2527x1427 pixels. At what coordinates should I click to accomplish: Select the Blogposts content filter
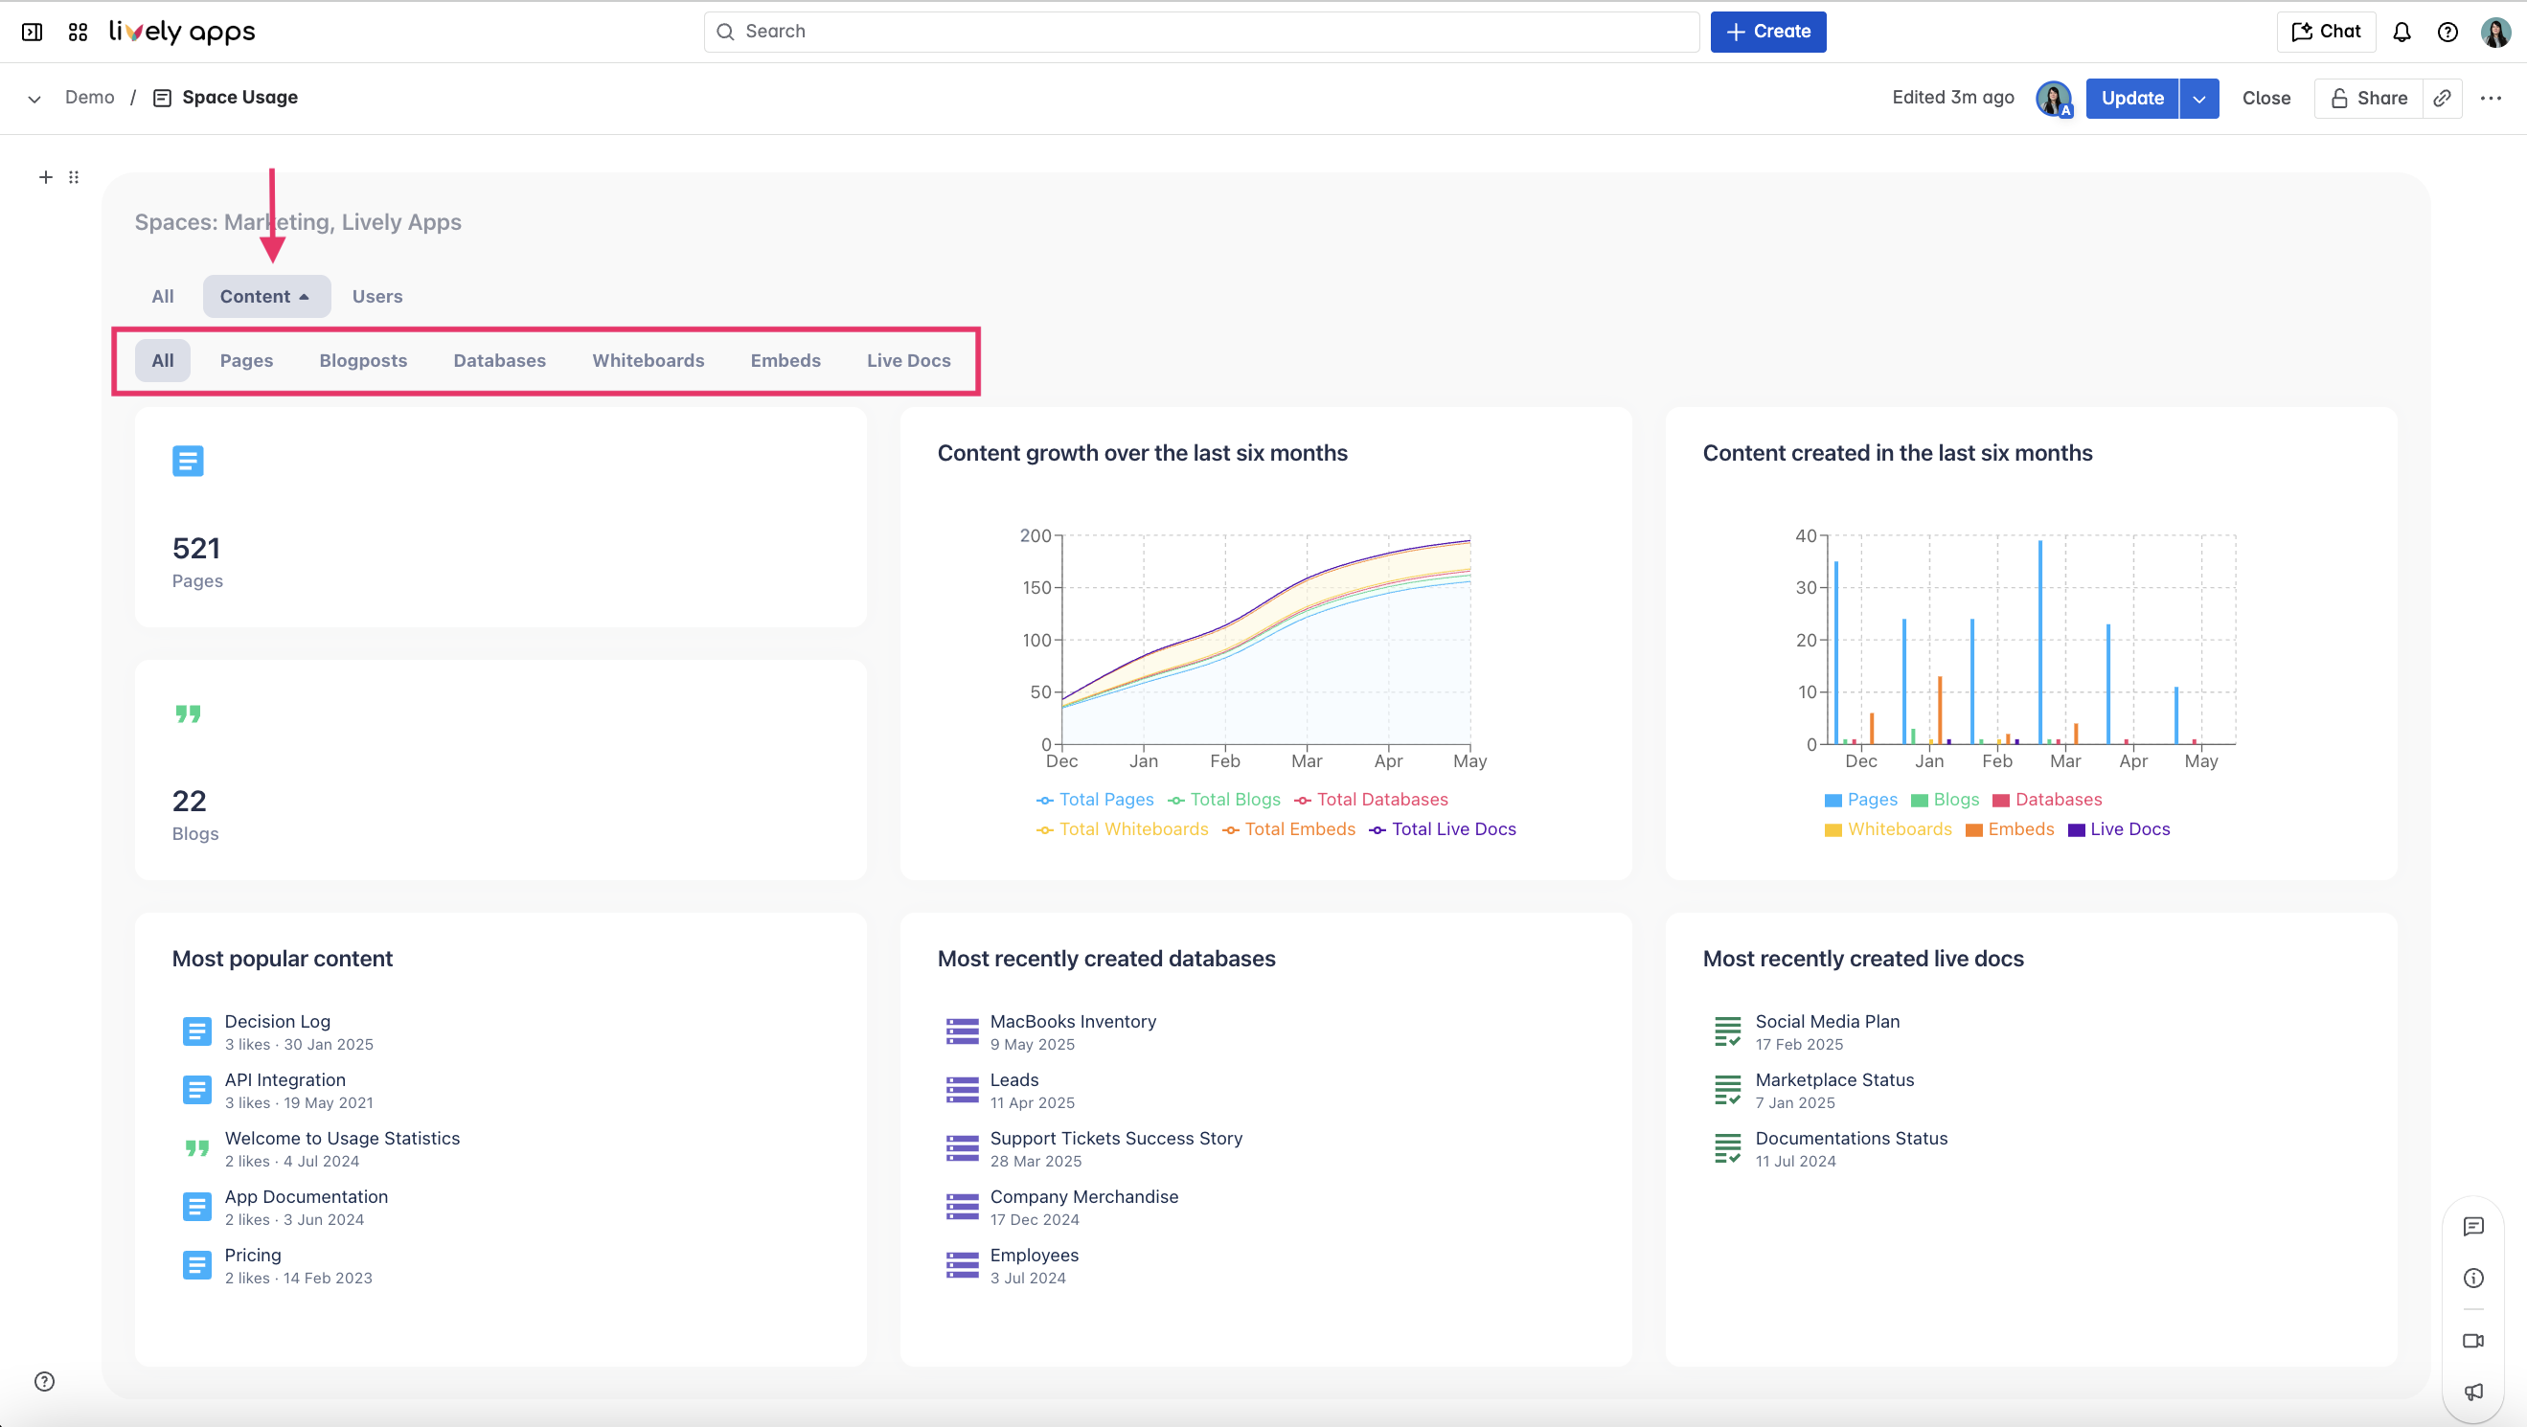(x=363, y=360)
